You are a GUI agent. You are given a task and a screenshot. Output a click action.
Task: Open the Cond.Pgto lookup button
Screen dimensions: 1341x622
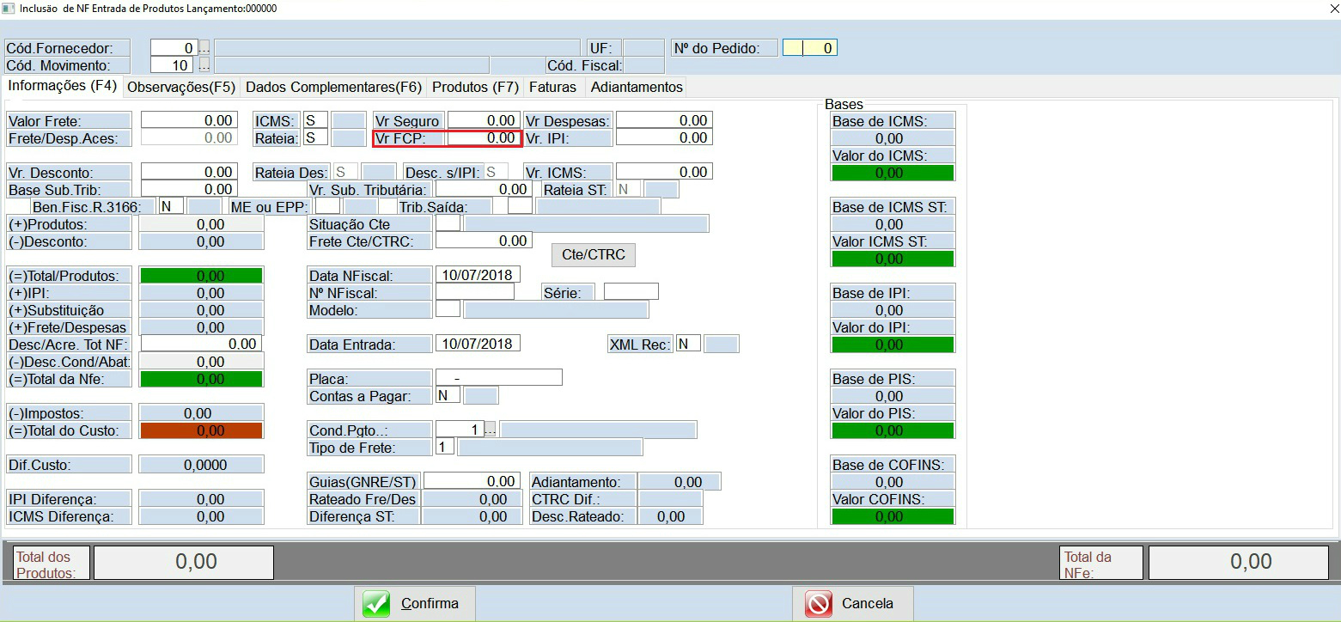(x=490, y=430)
